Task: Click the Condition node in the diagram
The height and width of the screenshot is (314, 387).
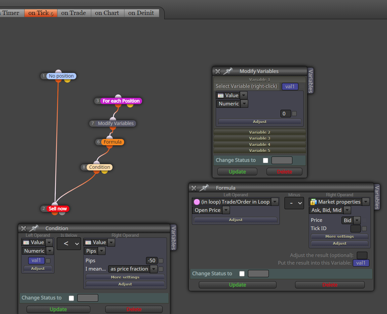Action: click(100, 167)
